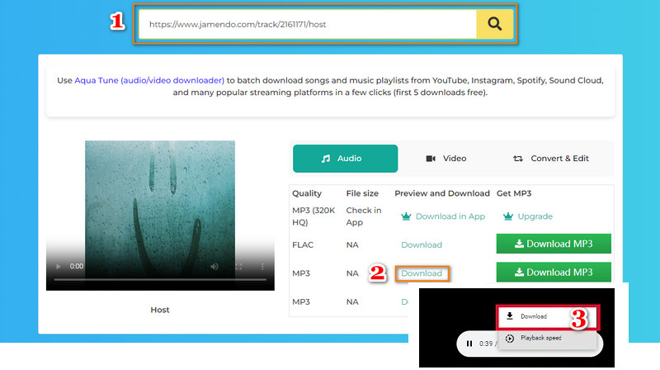Click the Host track title text
Screen dimensions: 660x370
(x=160, y=310)
